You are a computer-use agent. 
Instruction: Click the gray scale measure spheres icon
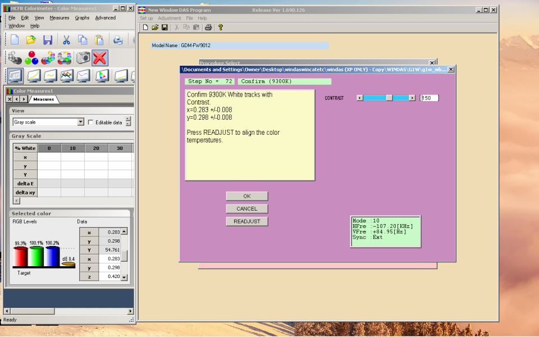pyautogui.click(x=15, y=58)
